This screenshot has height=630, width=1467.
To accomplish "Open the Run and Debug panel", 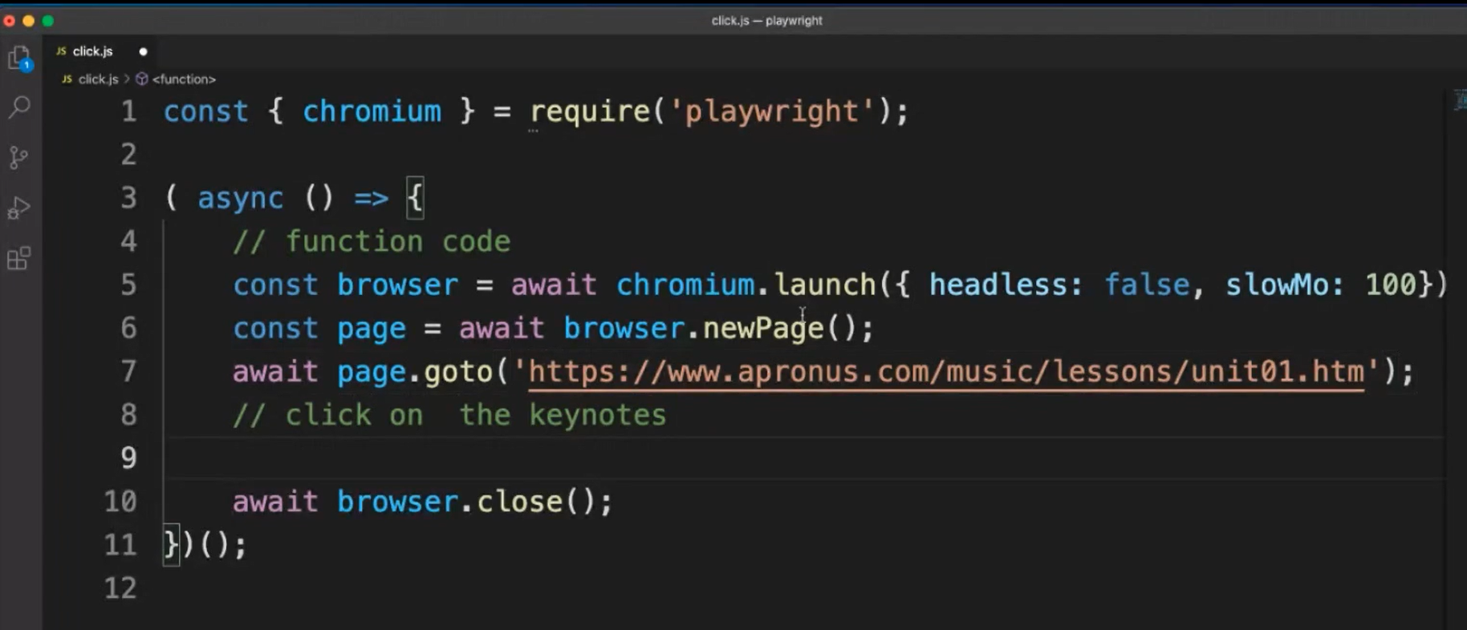I will coord(19,208).
